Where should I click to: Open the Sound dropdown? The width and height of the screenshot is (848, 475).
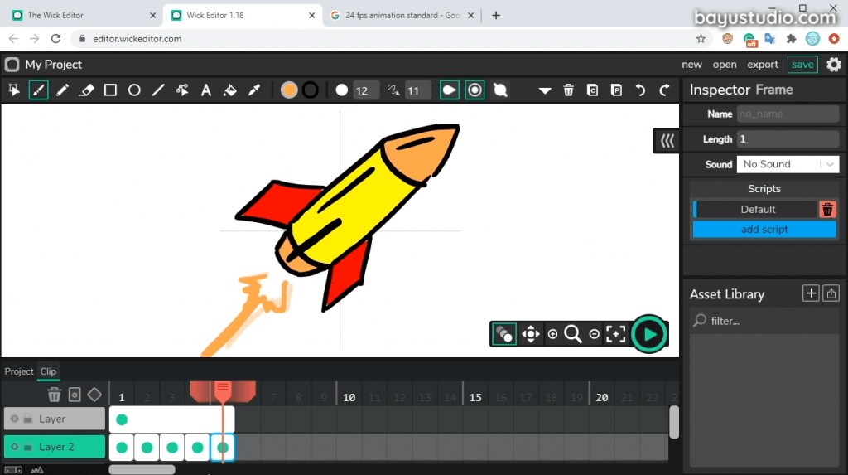point(788,164)
